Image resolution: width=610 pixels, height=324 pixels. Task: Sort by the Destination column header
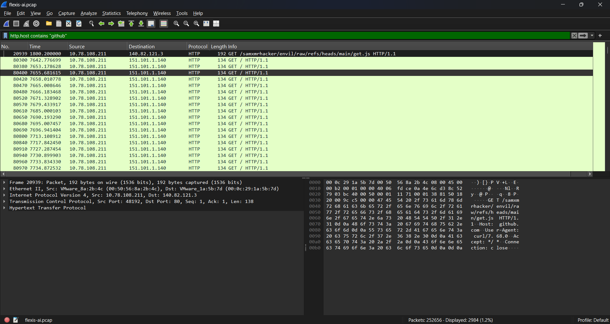pos(157,46)
